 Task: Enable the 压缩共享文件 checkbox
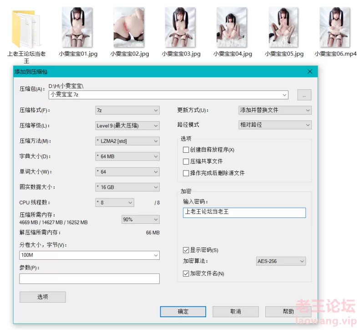point(186,161)
